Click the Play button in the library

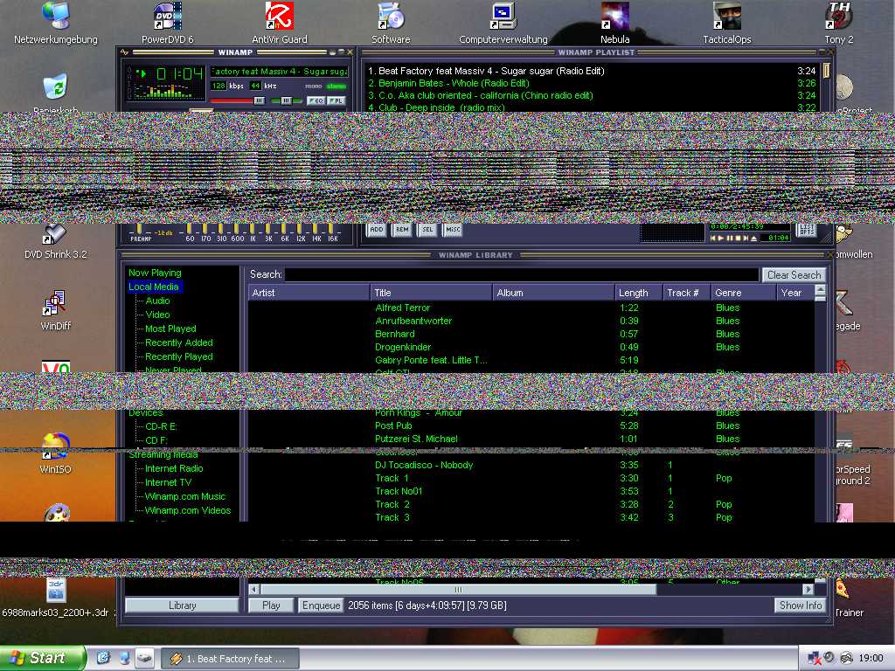point(271,605)
